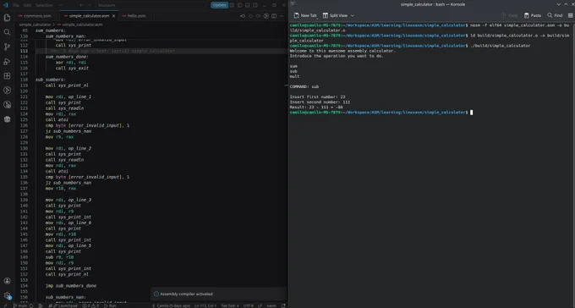Click the sub_numbers: label on line 118
This screenshot has width=575, height=308.
click(50, 80)
